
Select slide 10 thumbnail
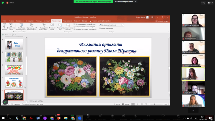[x=14, y=95]
